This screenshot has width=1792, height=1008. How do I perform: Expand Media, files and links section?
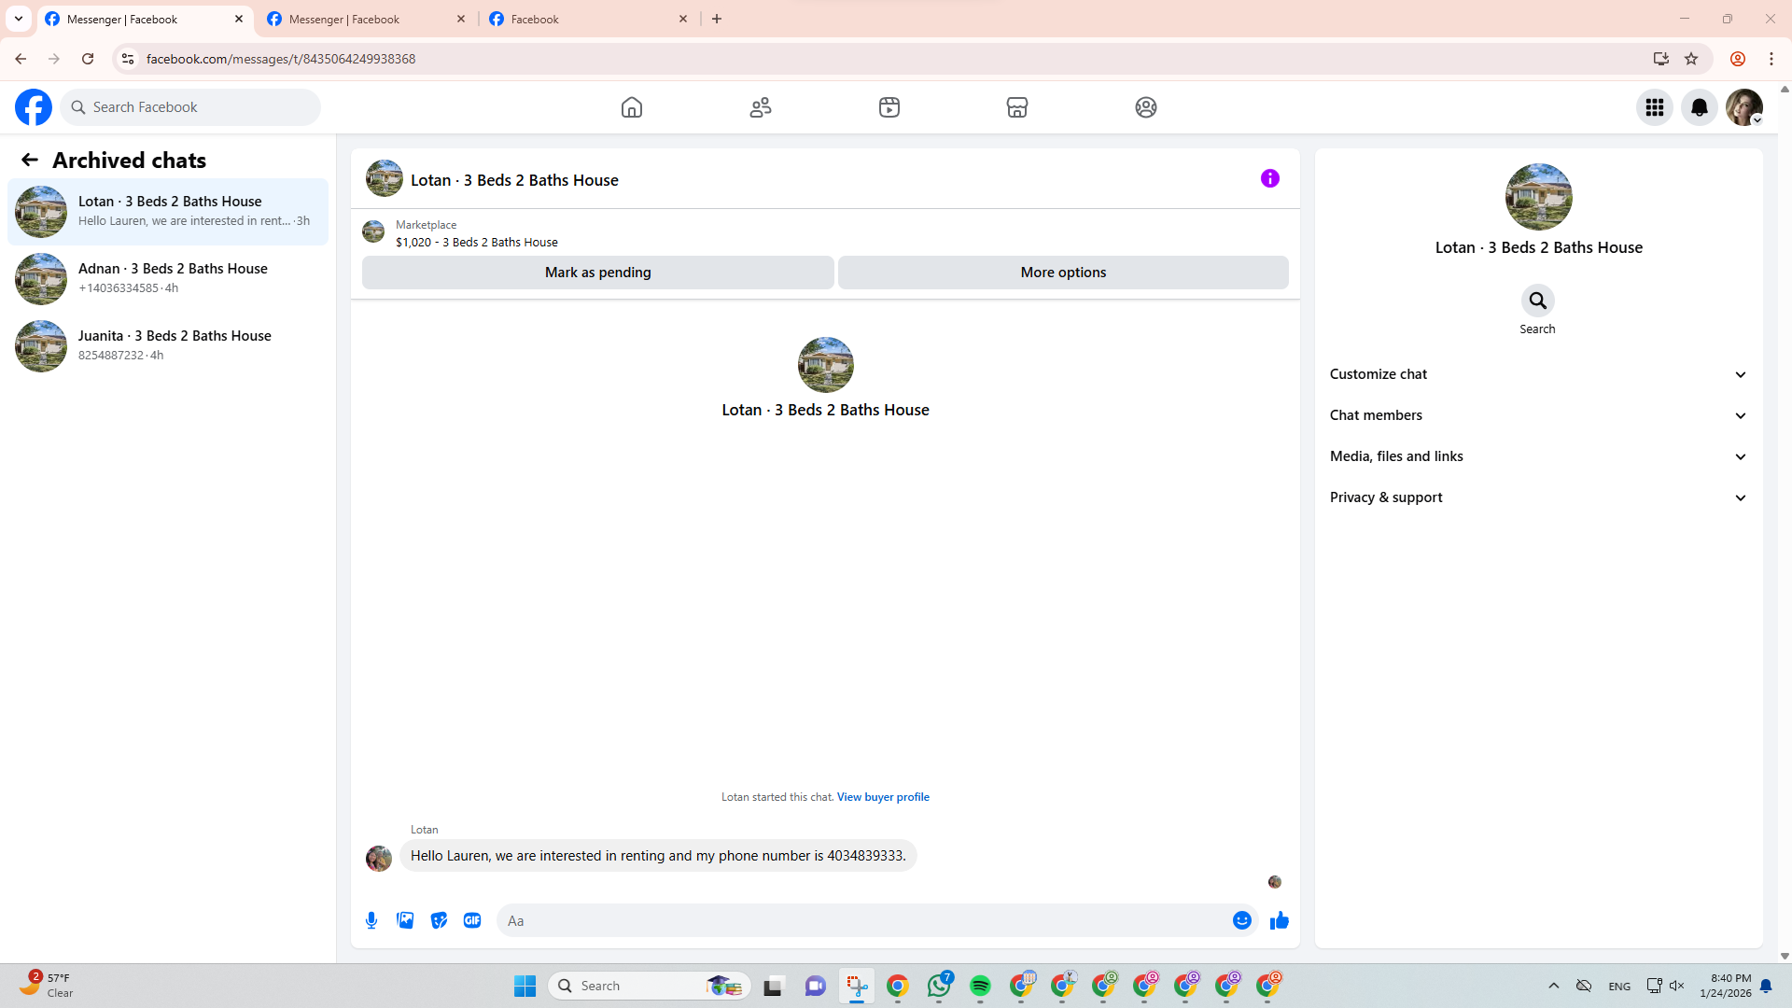click(x=1538, y=456)
